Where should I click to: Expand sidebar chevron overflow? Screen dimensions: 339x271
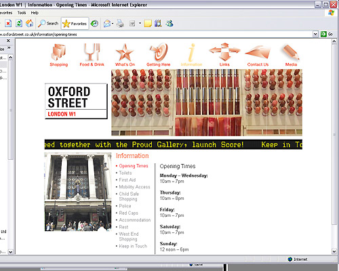9,48
